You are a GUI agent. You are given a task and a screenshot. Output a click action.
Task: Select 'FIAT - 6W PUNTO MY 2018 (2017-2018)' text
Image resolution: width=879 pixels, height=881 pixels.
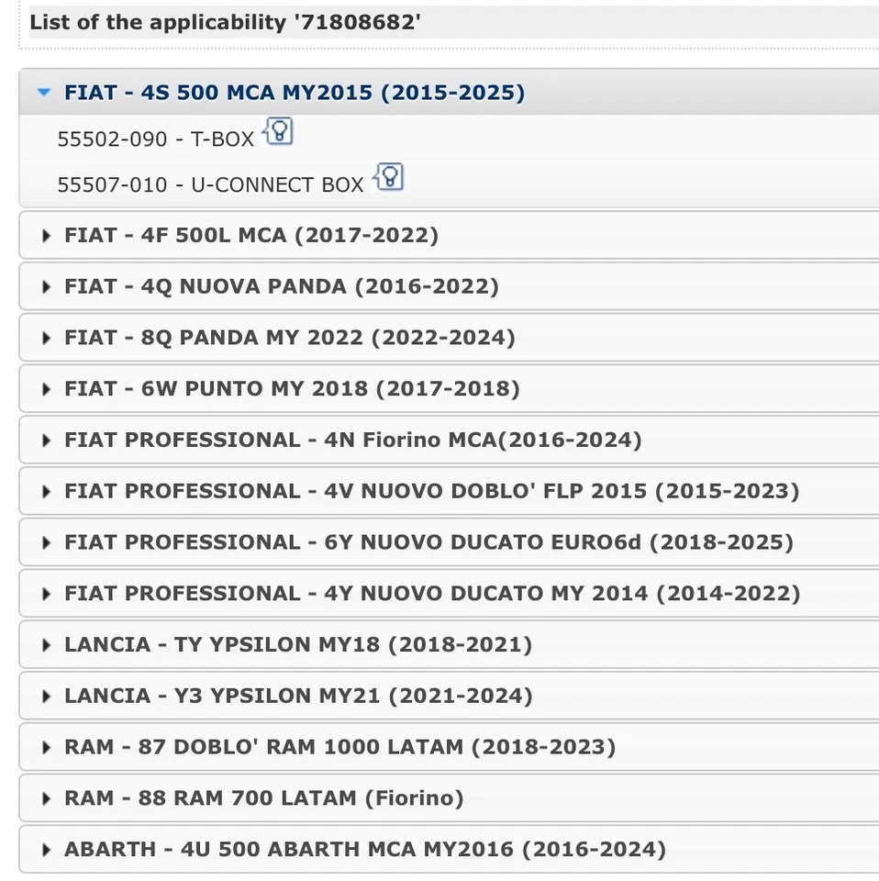click(x=292, y=389)
